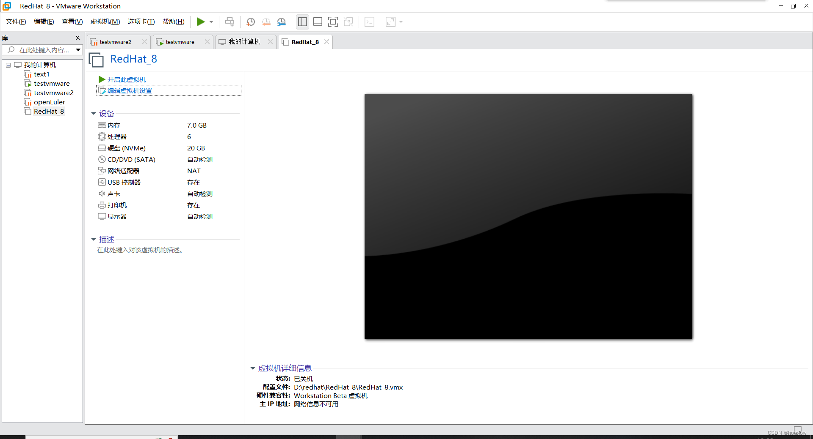813x439 pixels.
Task: Toggle the library sidebar view icon
Action: tap(302, 22)
